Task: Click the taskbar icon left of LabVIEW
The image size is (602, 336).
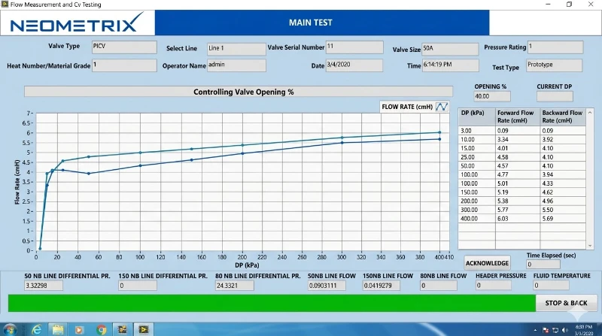Action: click(x=123, y=329)
